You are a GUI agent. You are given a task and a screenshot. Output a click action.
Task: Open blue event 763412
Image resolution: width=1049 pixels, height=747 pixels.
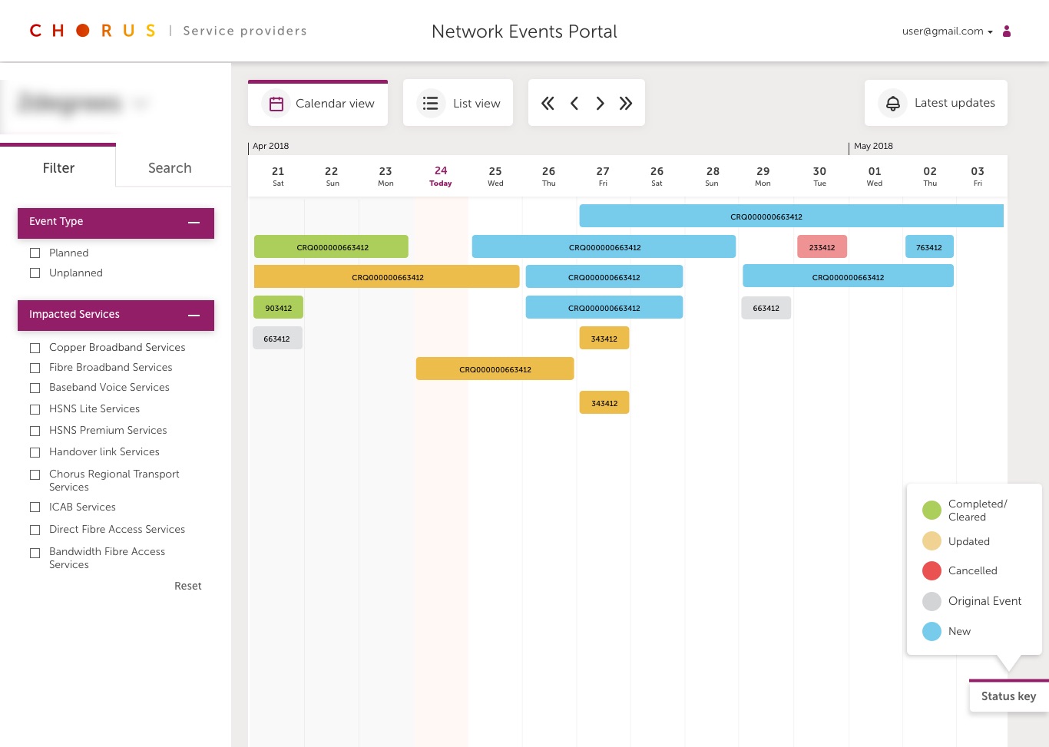click(x=929, y=247)
